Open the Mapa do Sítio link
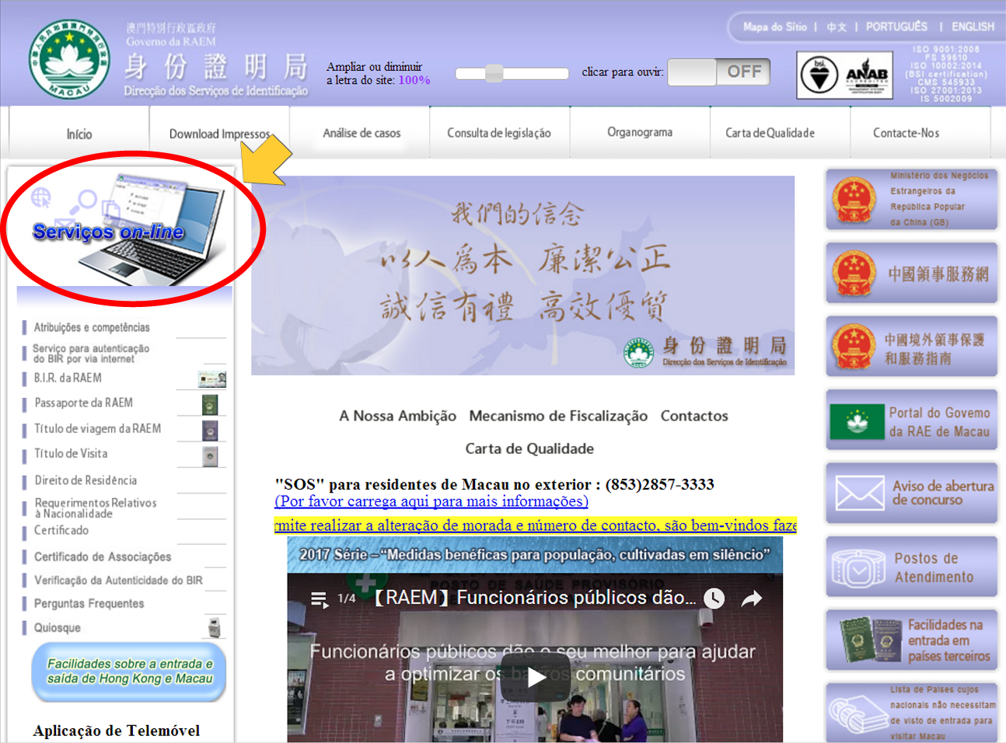Screen dimensions: 1006x743 click(x=774, y=26)
